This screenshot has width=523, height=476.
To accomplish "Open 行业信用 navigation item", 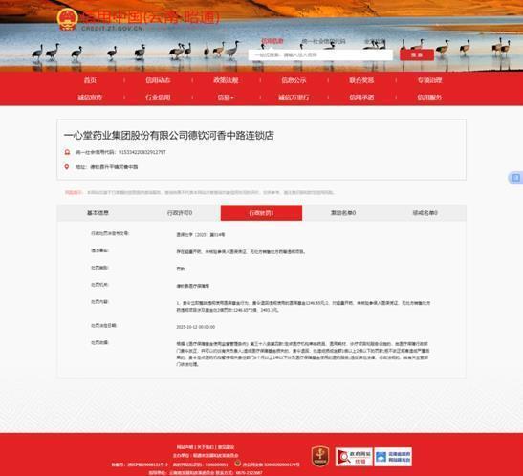I will coord(158,97).
